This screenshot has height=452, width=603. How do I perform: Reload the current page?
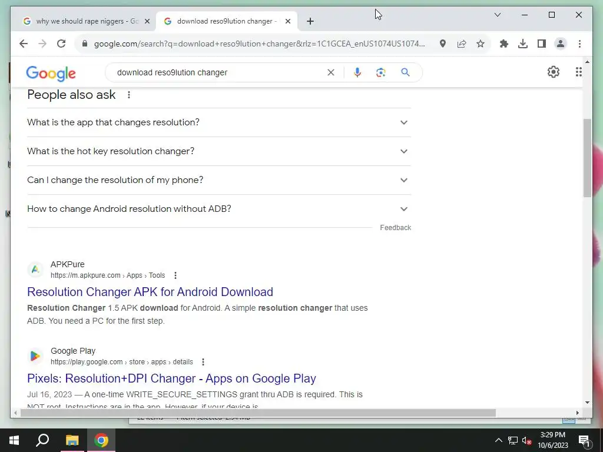61,44
